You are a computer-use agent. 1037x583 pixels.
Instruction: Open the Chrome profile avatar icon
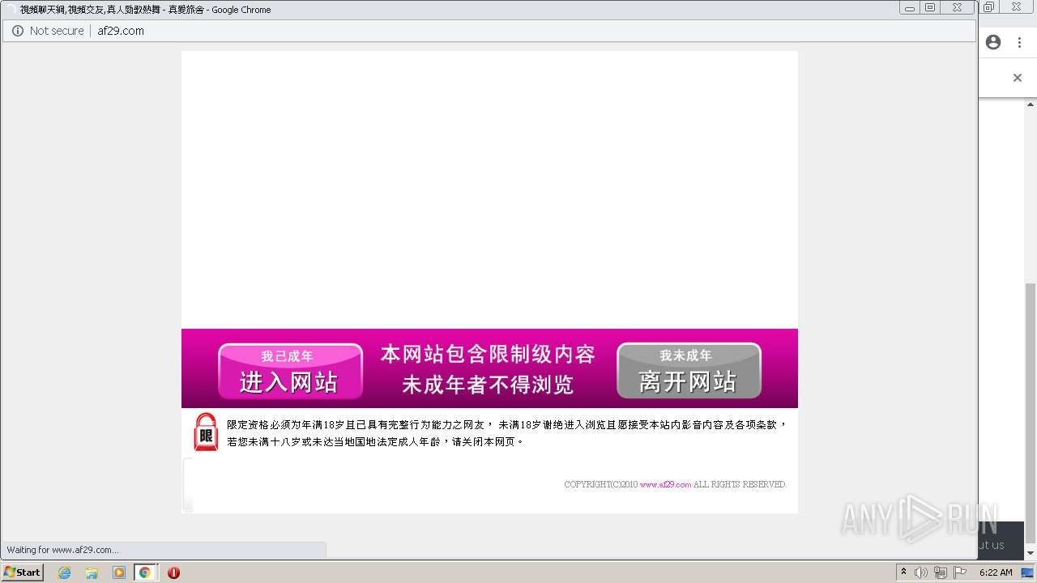pyautogui.click(x=993, y=42)
